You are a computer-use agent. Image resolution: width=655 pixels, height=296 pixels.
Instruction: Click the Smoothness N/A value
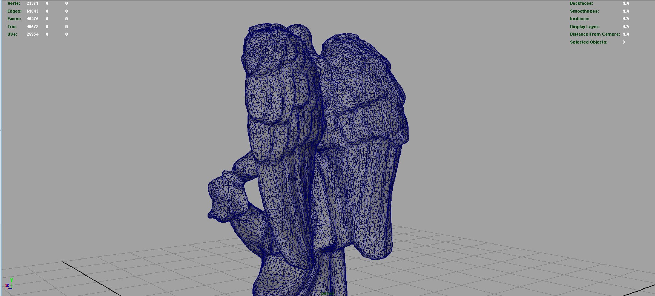coord(626,11)
